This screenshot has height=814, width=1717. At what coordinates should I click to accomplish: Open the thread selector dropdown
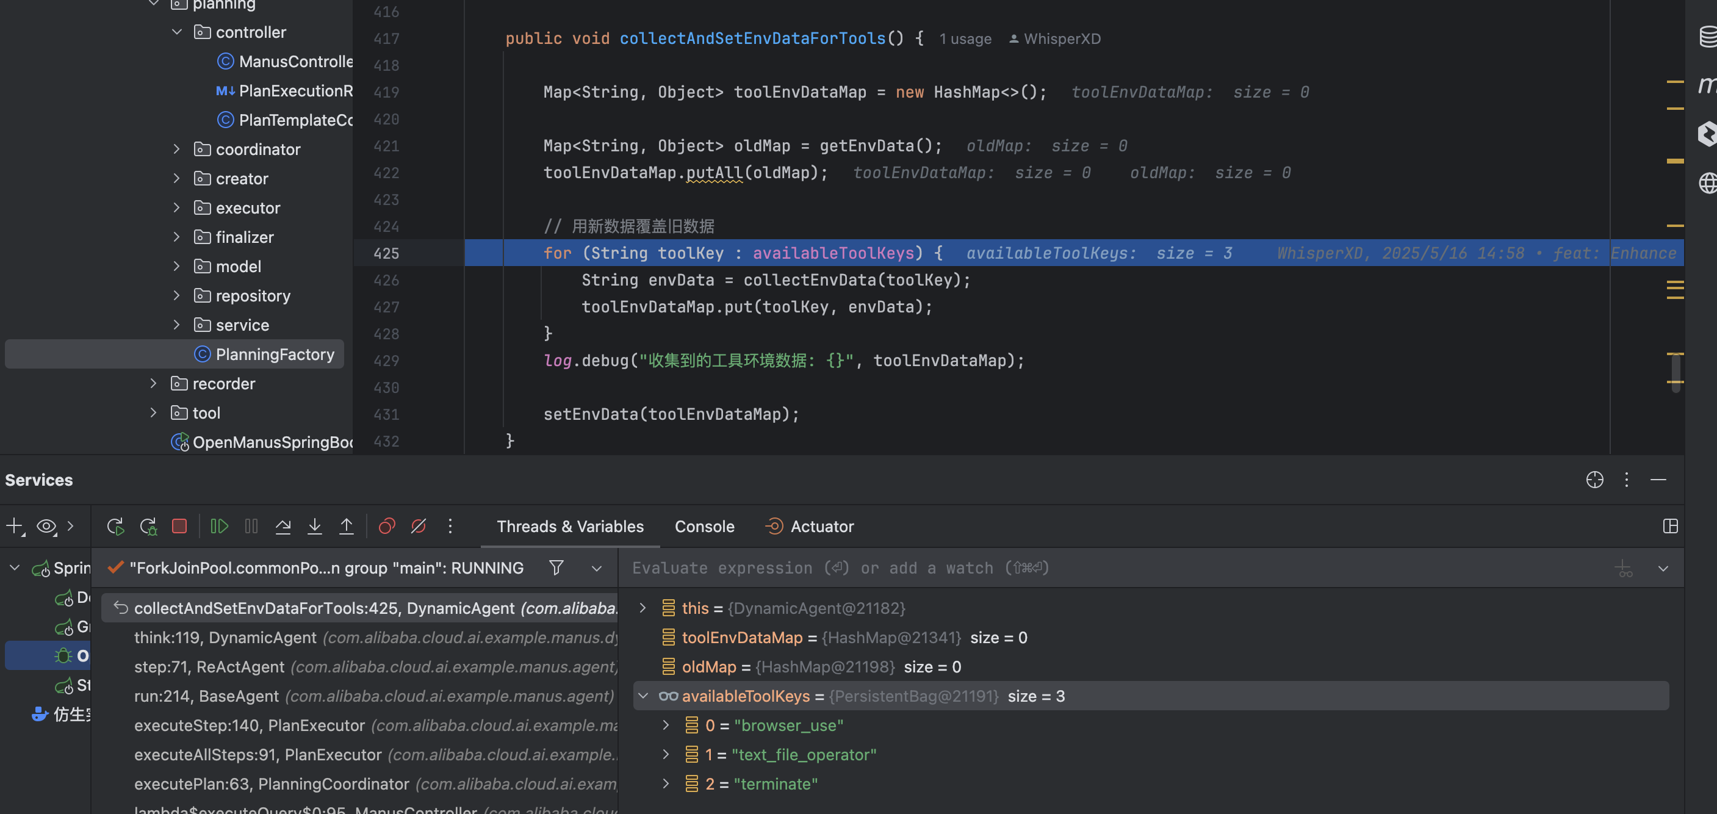click(596, 568)
